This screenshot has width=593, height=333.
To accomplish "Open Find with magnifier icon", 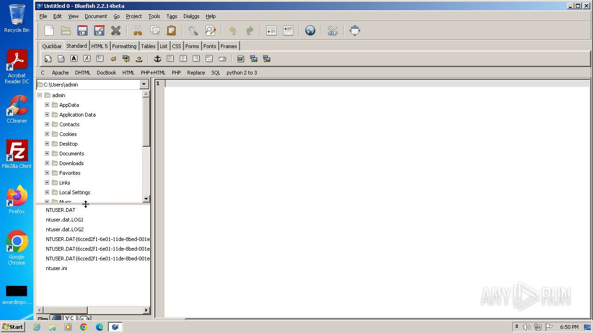I will (x=193, y=31).
